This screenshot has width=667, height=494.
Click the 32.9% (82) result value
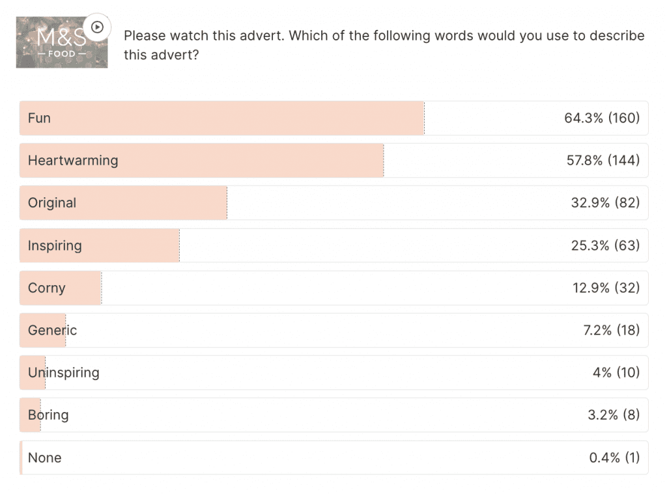pyautogui.click(x=605, y=203)
